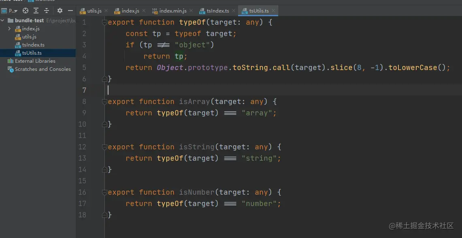Fold typeOf function at line 1
Screen dimensions: 462x238
coord(104,22)
